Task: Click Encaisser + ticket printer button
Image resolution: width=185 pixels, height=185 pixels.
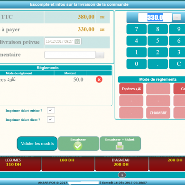Action: pos(120,144)
